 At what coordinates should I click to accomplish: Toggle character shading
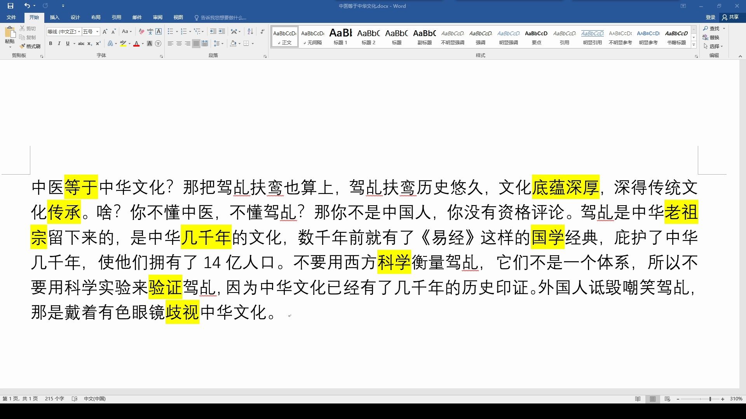click(150, 43)
